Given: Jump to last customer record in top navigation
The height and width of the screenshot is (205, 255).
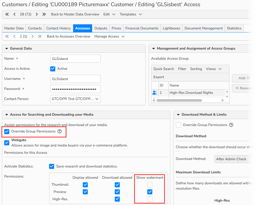Looking at the screenshot, I should point(44,14).
